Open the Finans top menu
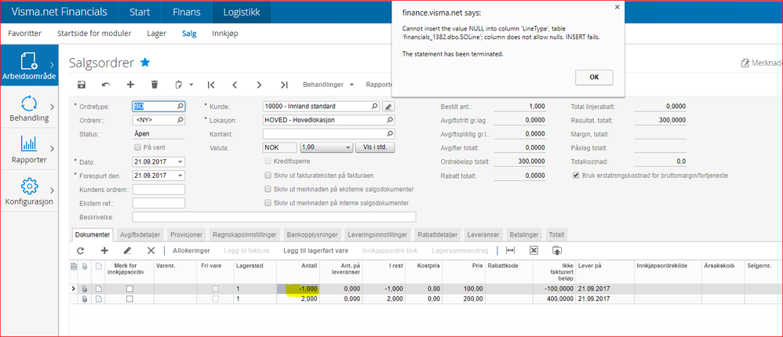Image resolution: width=783 pixels, height=337 pixels. (x=187, y=13)
